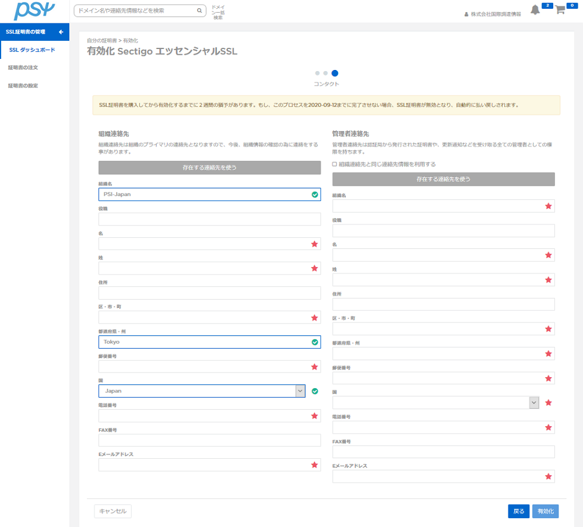Focus admin contact 郵便番号 field
583x527 pixels.
coord(443,378)
